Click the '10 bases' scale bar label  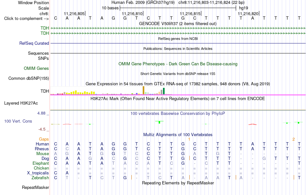(110, 8)
